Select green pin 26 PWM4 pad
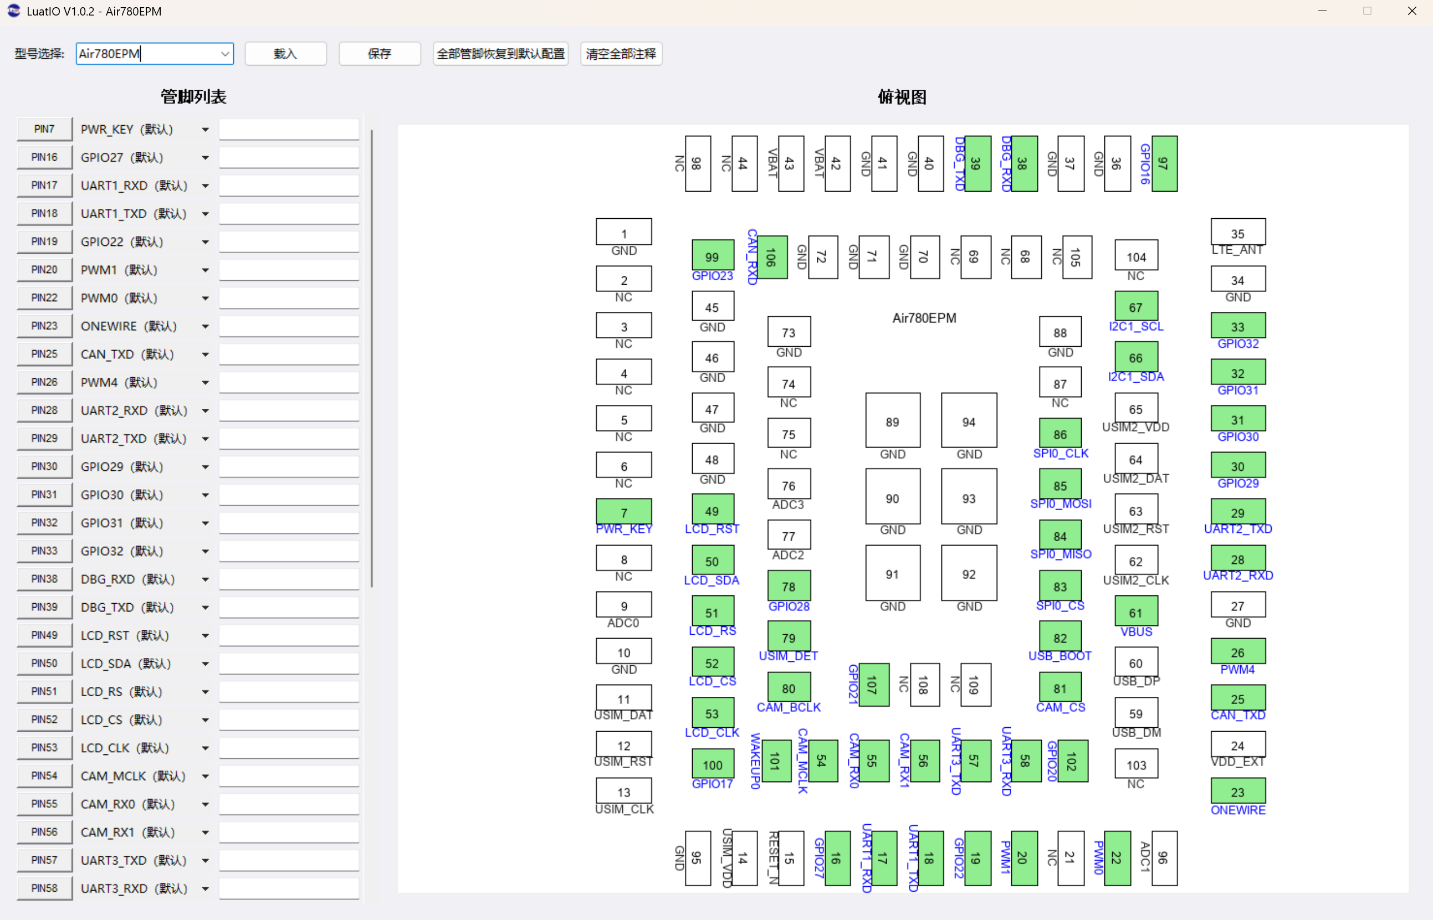Image resolution: width=1433 pixels, height=920 pixels. (1238, 651)
